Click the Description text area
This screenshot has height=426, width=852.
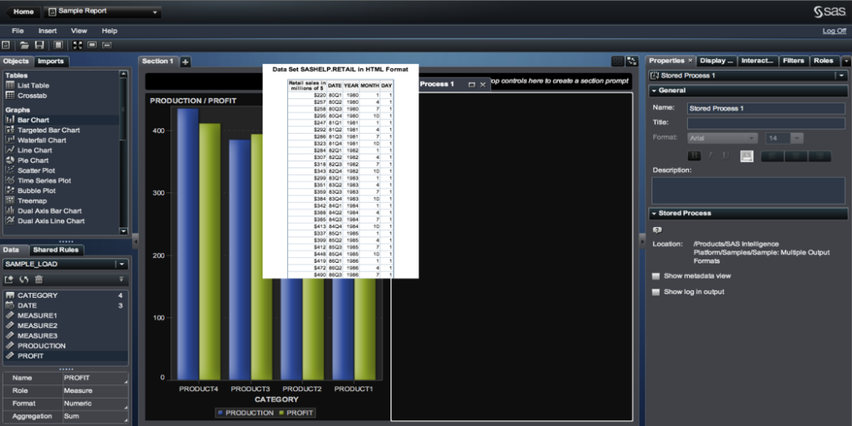tap(748, 191)
